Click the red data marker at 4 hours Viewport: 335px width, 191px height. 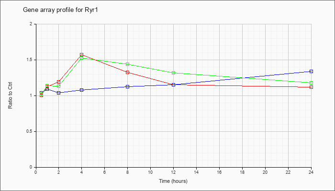tap(82, 55)
